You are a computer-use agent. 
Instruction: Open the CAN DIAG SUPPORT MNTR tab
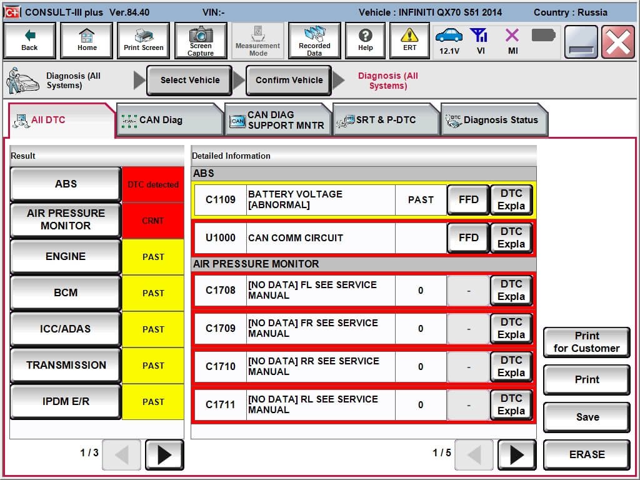pyautogui.click(x=277, y=120)
